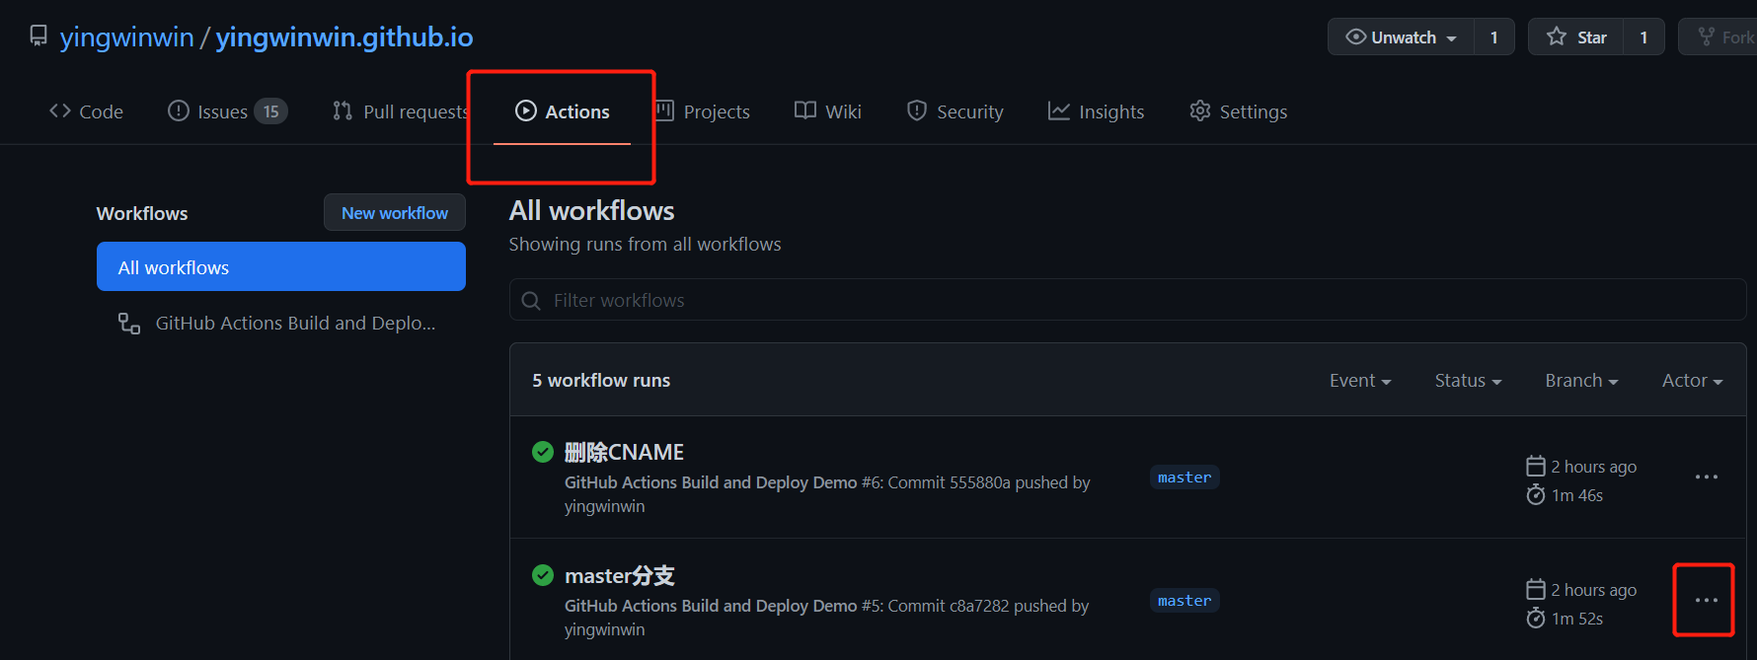1757x660 pixels.
Task: Open the Projects tab
Action: pyautogui.click(x=703, y=111)
